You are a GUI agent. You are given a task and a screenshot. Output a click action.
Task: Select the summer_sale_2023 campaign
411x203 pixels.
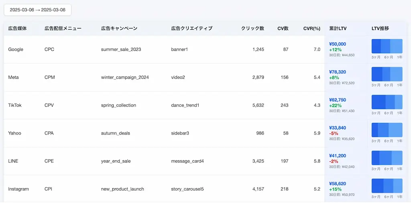click(x=121, y=49)
